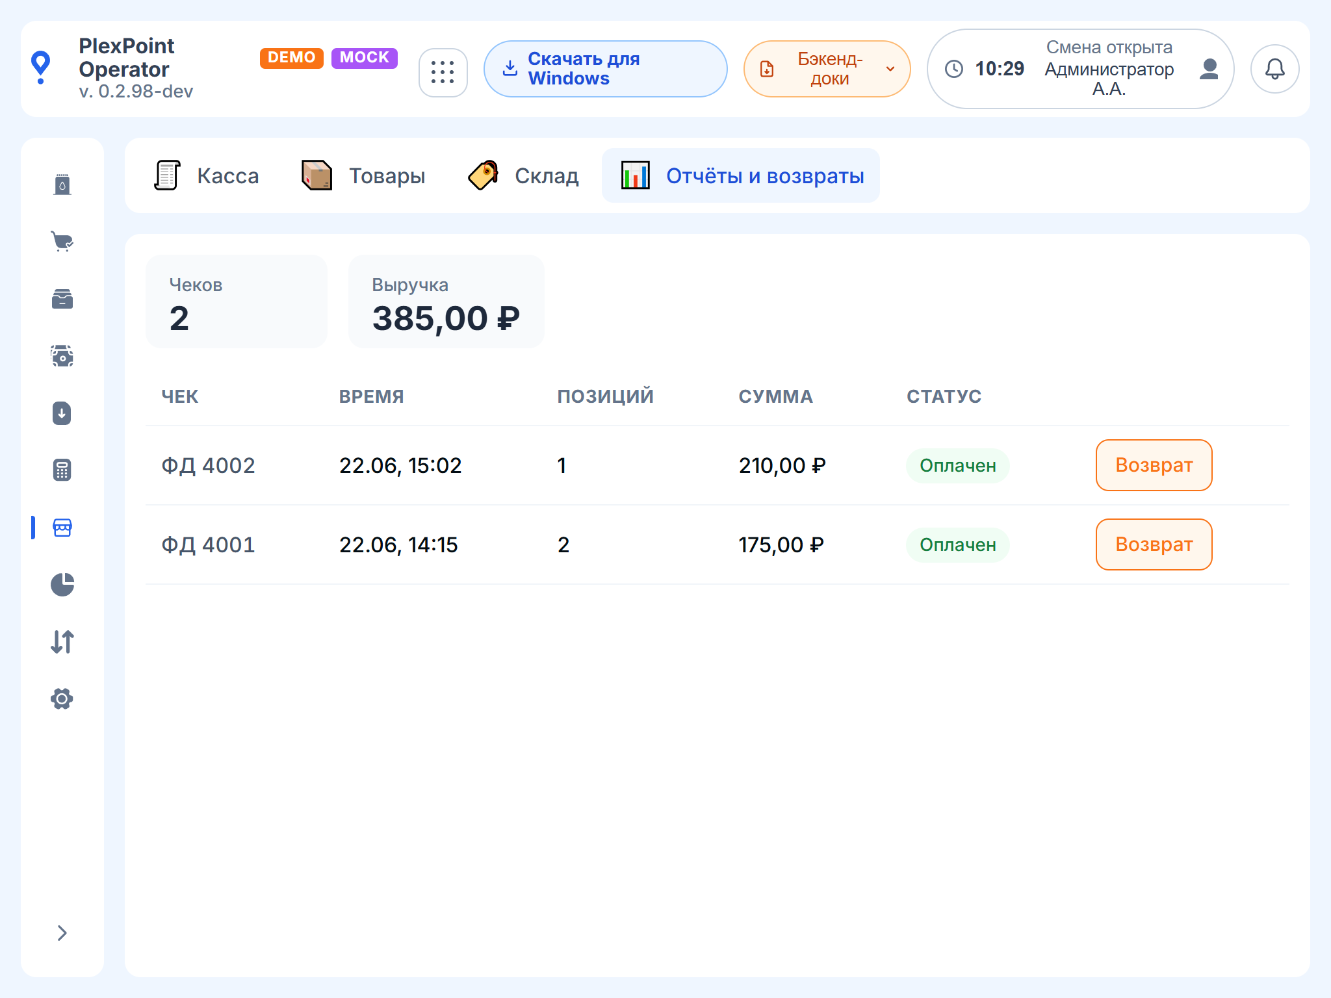Screen dimensions: 1331x998
Task: Select the Отчёты и возвраты tab
Action: point(741,175)
